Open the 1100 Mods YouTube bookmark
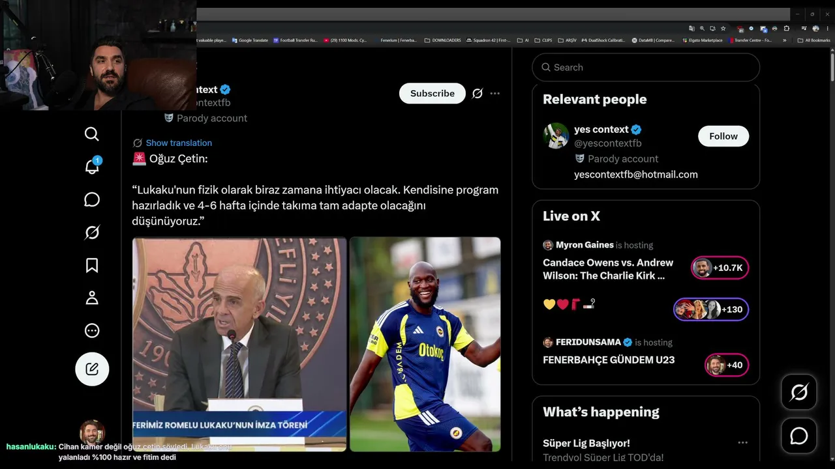This screenshot has width=835, height=469. [346, 40]
